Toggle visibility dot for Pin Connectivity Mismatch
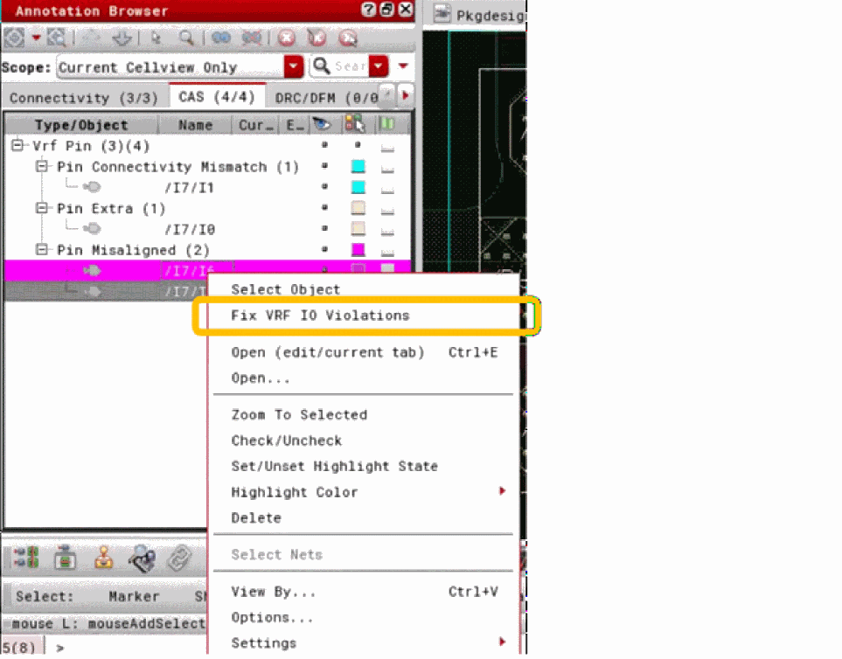 (x=324, y=166)
